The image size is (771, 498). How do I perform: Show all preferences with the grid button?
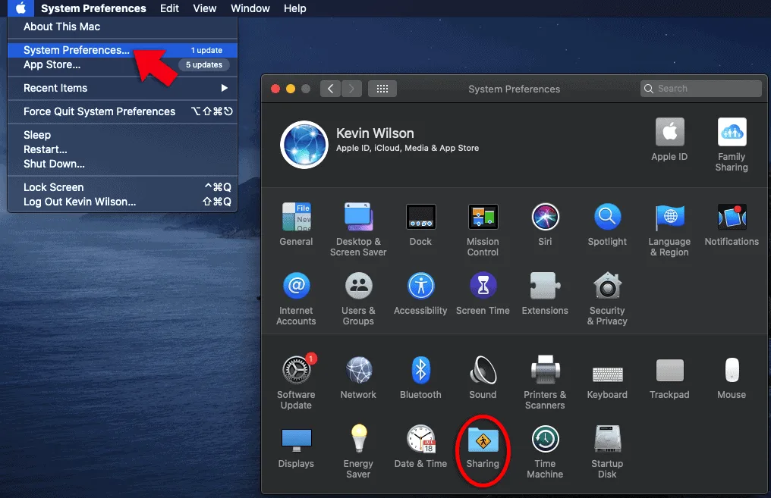coord(382,89)
